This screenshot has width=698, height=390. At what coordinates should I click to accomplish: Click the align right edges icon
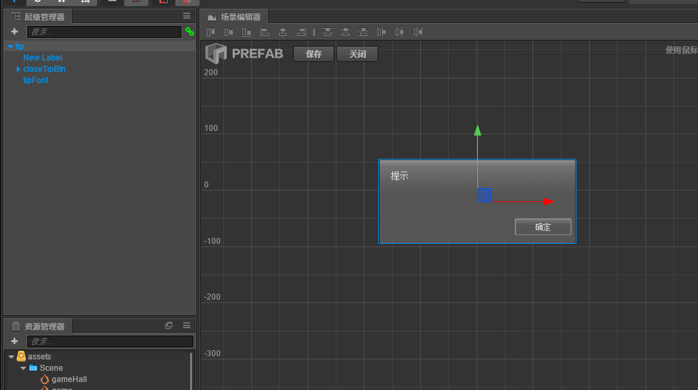(301, 32)
